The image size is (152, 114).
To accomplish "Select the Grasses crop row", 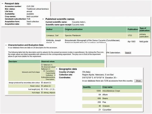I will tap(112, 106).
